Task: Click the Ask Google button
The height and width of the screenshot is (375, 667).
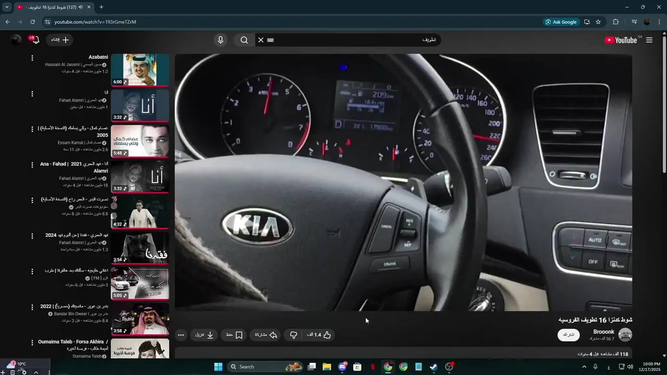Action: pyautogui.click(x=561, y=22)
